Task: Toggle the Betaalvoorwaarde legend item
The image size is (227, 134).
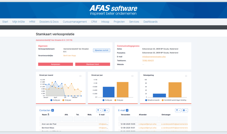Action: pos(152,100)
